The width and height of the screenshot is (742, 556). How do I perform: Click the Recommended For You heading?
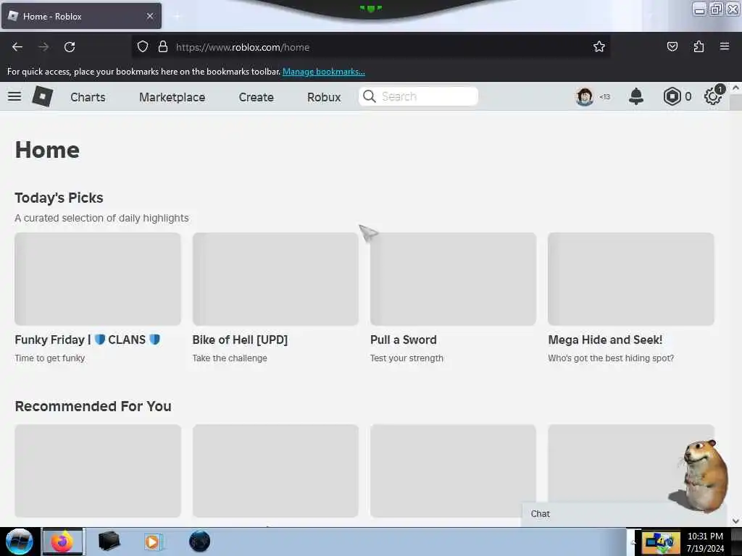(x=93, y=406)
